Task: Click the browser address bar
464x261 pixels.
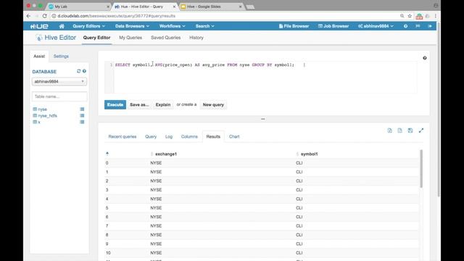Action: tap(225, 16)
